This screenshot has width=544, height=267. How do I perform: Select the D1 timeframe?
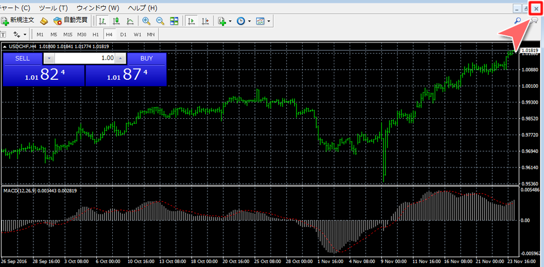(123, 35)
